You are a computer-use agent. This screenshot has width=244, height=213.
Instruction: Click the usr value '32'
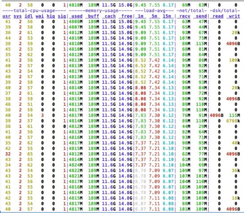pyautogui.click(x=8, y=154)
